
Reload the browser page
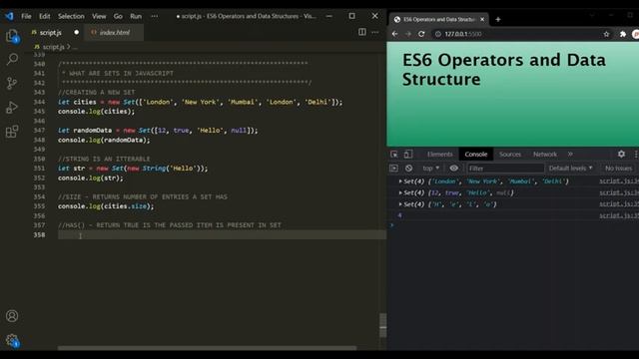tap(421, 34)
